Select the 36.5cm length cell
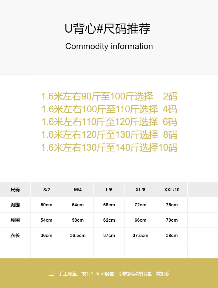 (78, 235)
